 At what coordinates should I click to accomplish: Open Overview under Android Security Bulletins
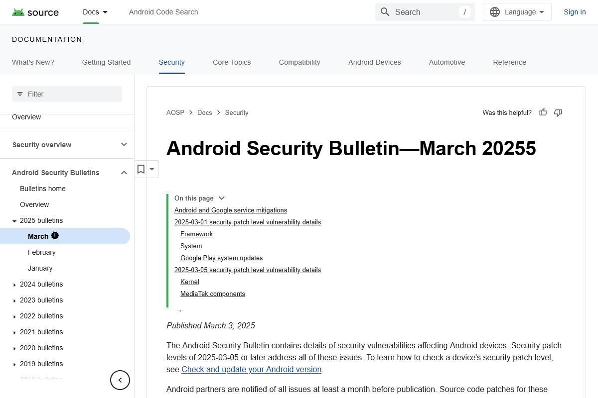point(34,204)
